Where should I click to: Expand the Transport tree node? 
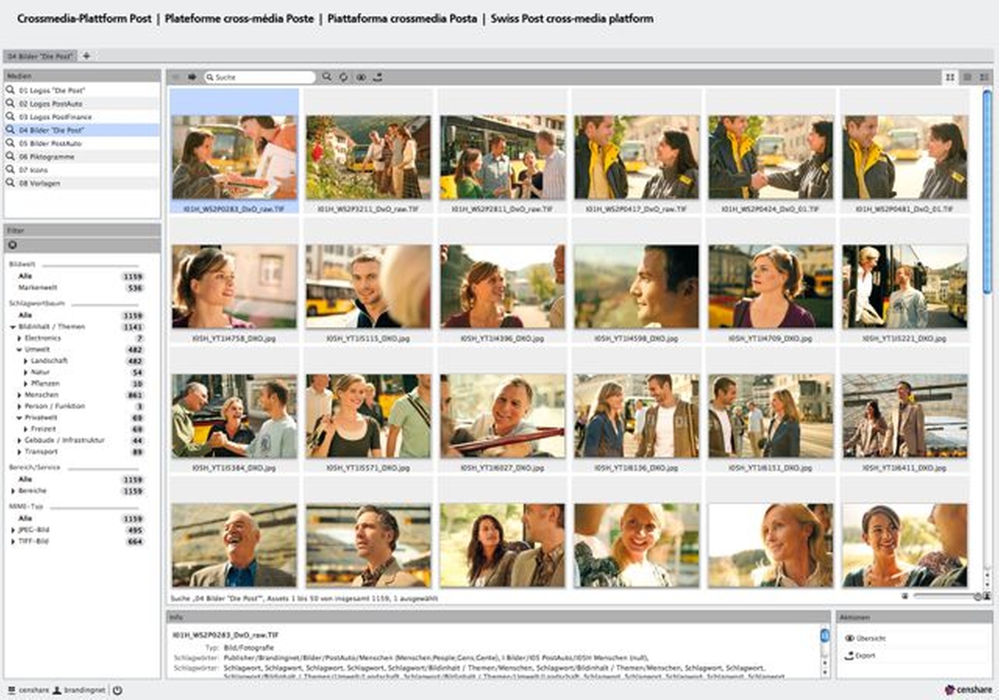click(19, 452)
